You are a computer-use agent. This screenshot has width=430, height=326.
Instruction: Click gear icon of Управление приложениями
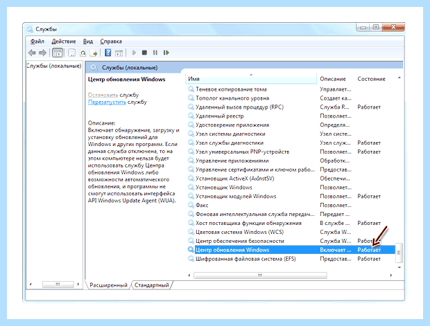[x=191, y=161]
